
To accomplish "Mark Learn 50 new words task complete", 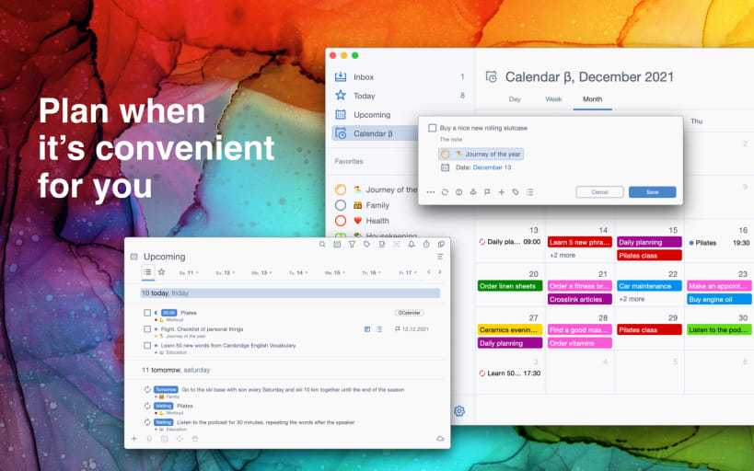I will point(147,345).
